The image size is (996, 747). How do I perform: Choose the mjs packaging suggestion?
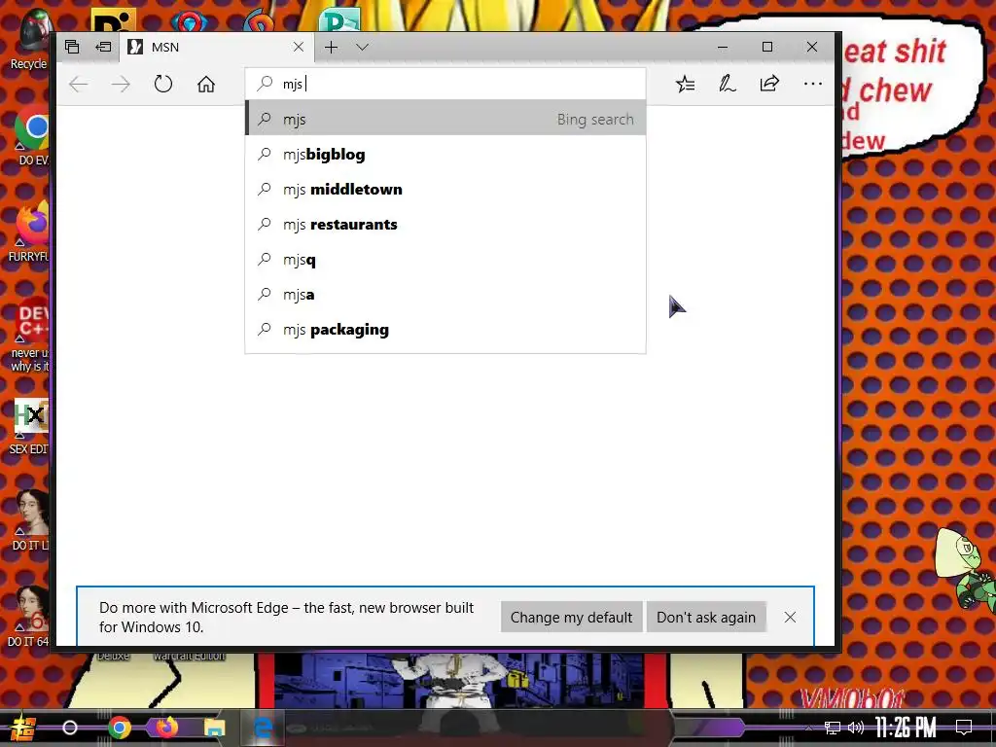445,329
